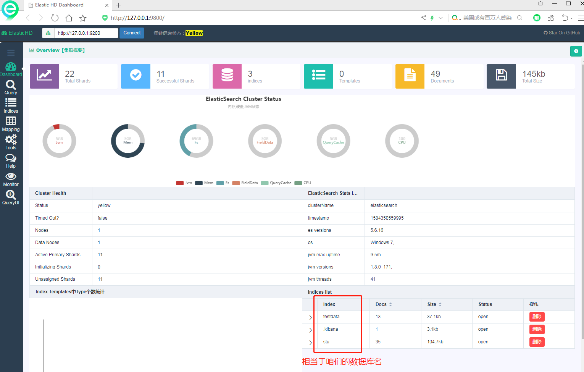This screenshot has height=372, width=584.
Task: Toggle FieldData legend entry
Action: tap(245, 183)
